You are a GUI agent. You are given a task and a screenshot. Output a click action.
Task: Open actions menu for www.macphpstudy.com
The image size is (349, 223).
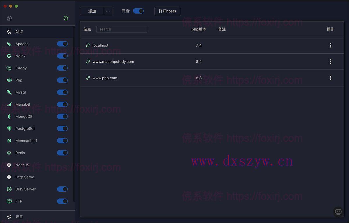point(330,62)
